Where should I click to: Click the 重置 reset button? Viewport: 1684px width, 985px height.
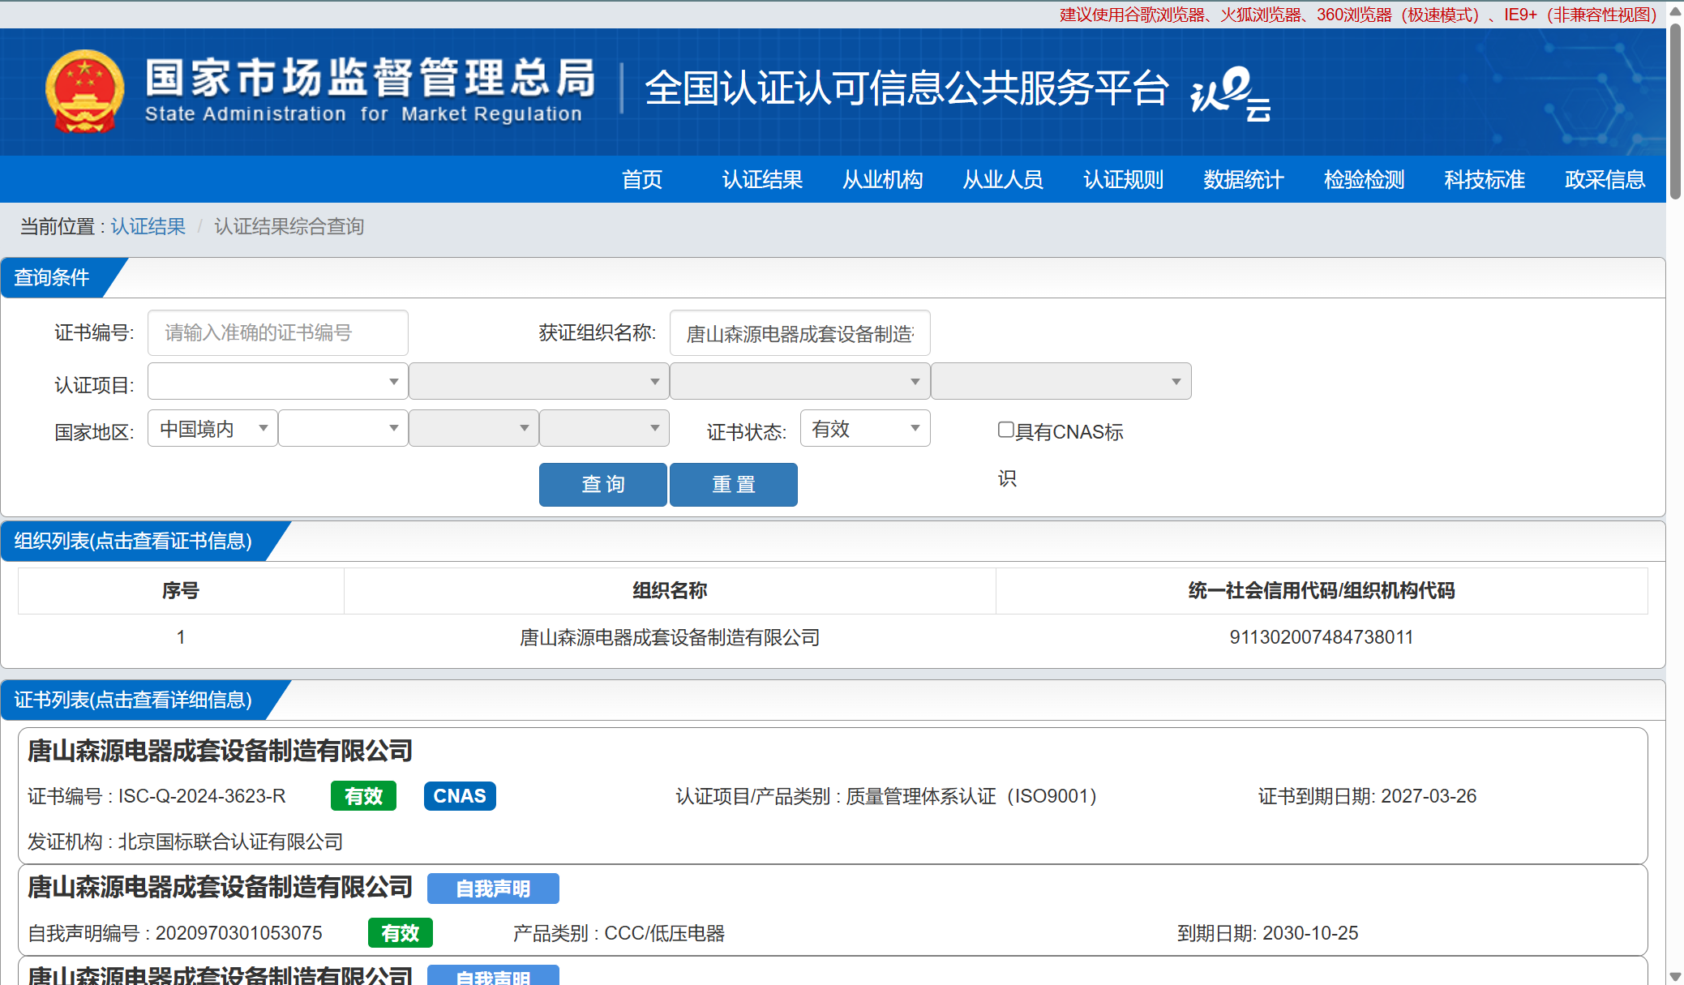click(734, 485)
